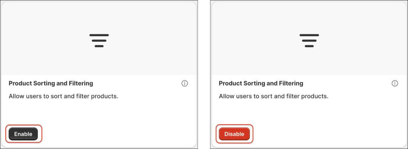This screenshot has width=408, height=149.
Task: Click the description text in the Enable card
Action: [63, 96]
